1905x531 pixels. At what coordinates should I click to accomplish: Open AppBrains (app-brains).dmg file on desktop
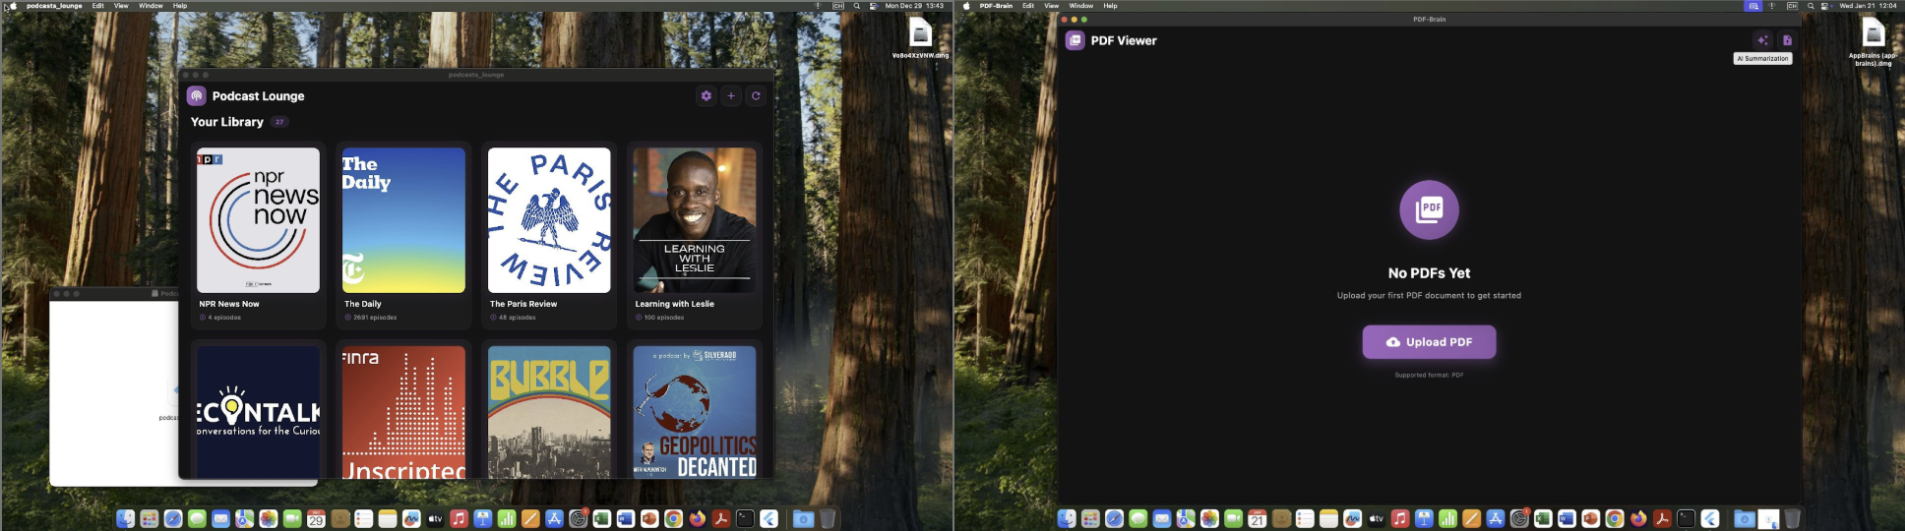[1874, 42]
